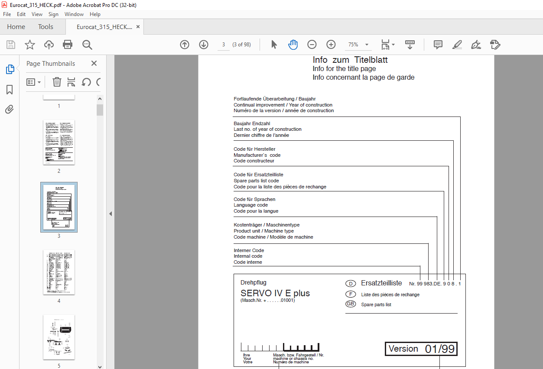Click the 'Version 01/99' box
543x369 pixels.
[421, 349]
